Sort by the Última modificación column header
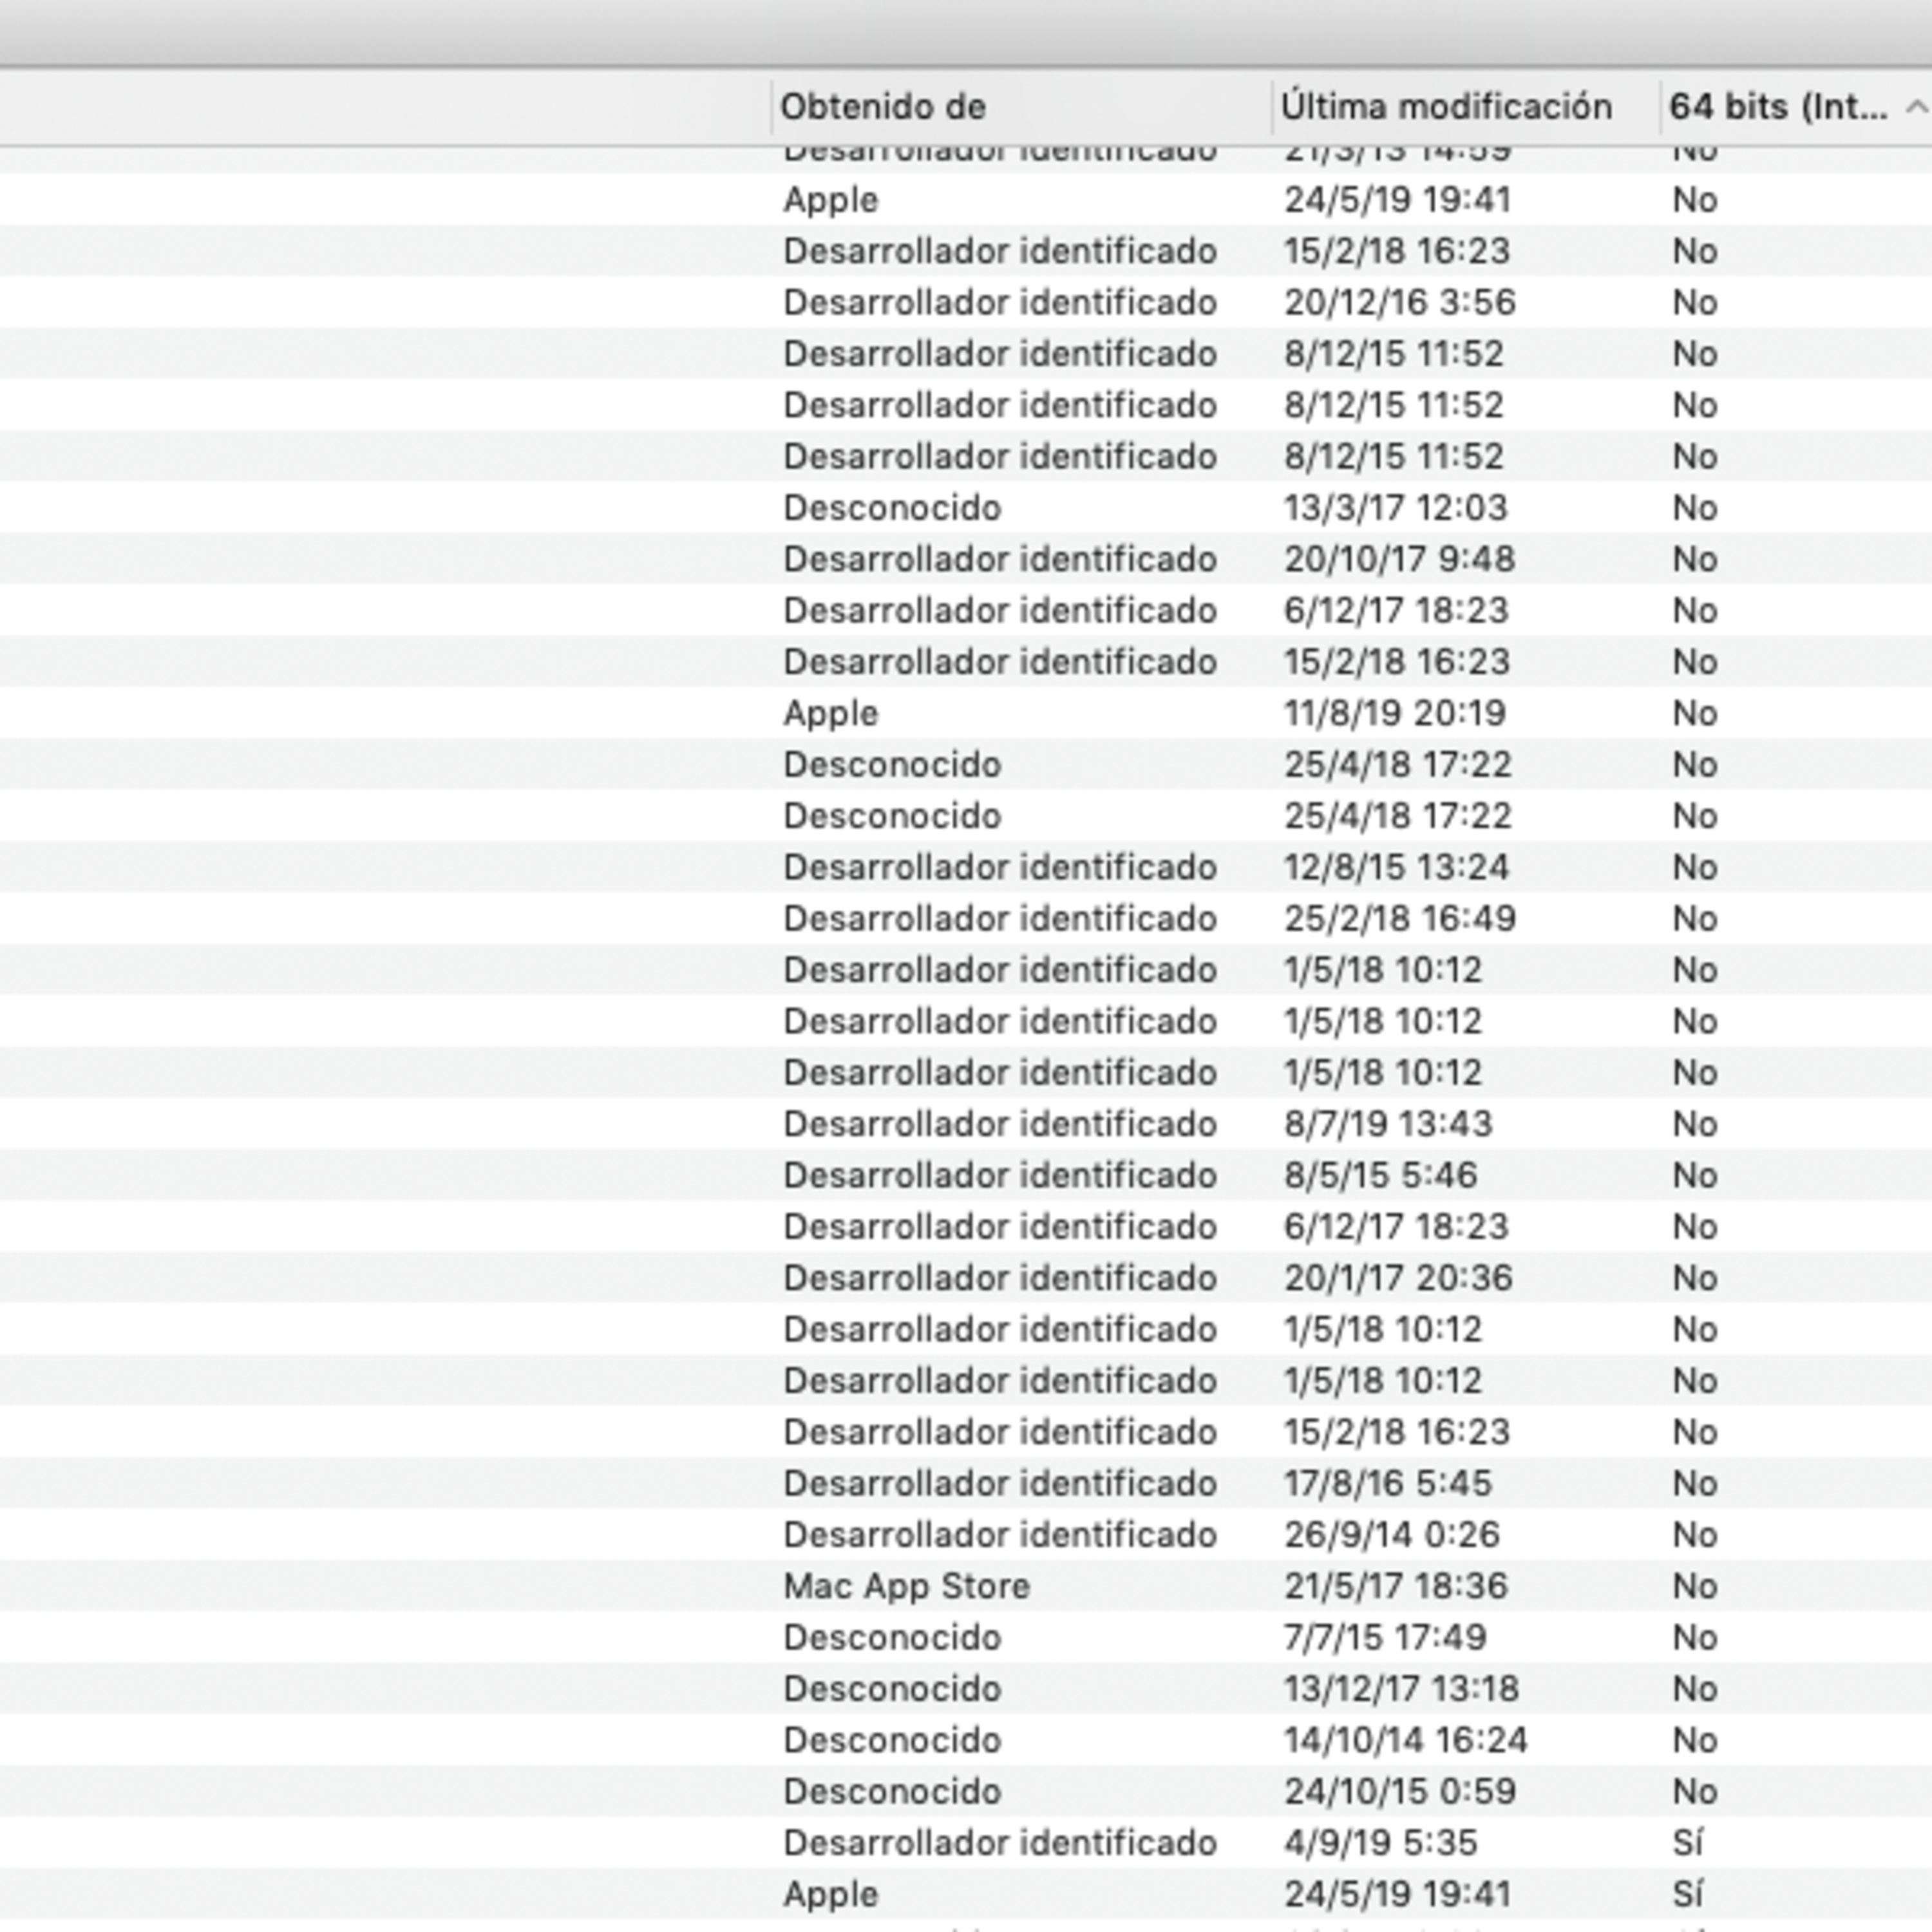1932x1932 pixels. tap(1445, 107)
